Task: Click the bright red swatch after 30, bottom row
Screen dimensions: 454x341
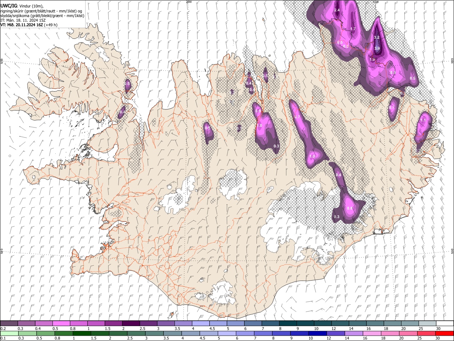Action: coord(444,333)
